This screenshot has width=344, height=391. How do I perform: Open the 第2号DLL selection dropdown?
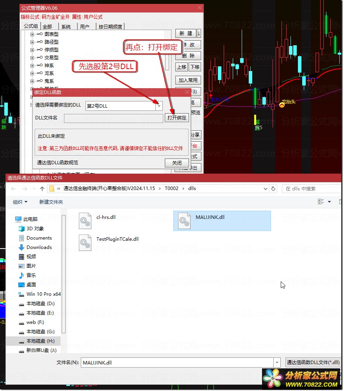pos(159,106)
